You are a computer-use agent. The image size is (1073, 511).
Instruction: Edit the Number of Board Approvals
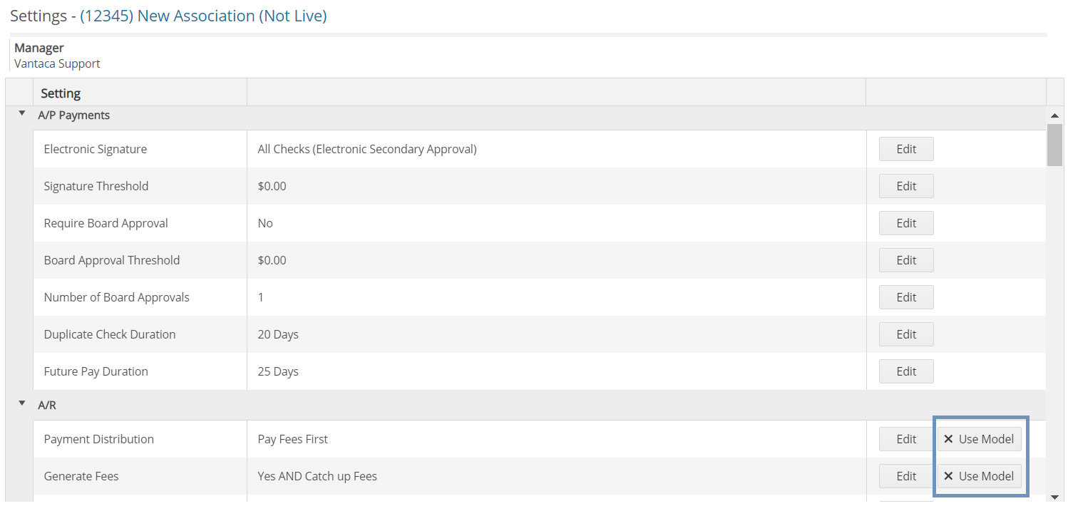pos(905,297)
